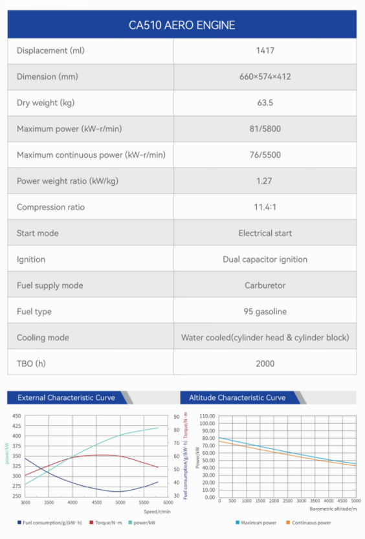Click the Carburetor fuel supply cell
This screenshot has height=539, width=365.
(265, 285)
